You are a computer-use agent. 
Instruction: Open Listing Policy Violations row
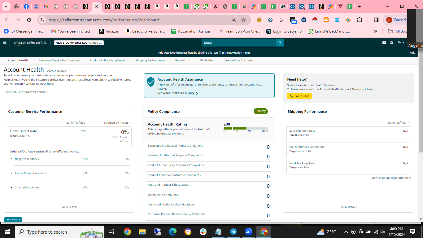(x=208, y=196)
